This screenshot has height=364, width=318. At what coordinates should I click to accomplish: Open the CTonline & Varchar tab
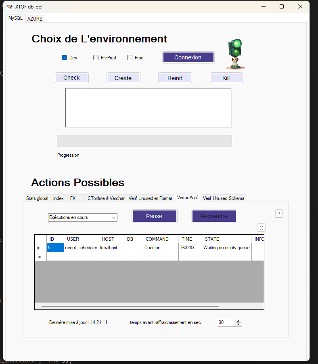(106, 198)
